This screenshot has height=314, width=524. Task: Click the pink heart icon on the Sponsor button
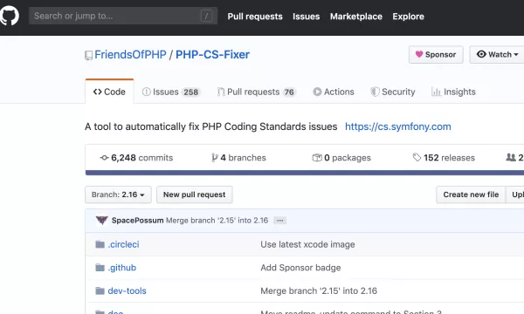coord(419,54)
